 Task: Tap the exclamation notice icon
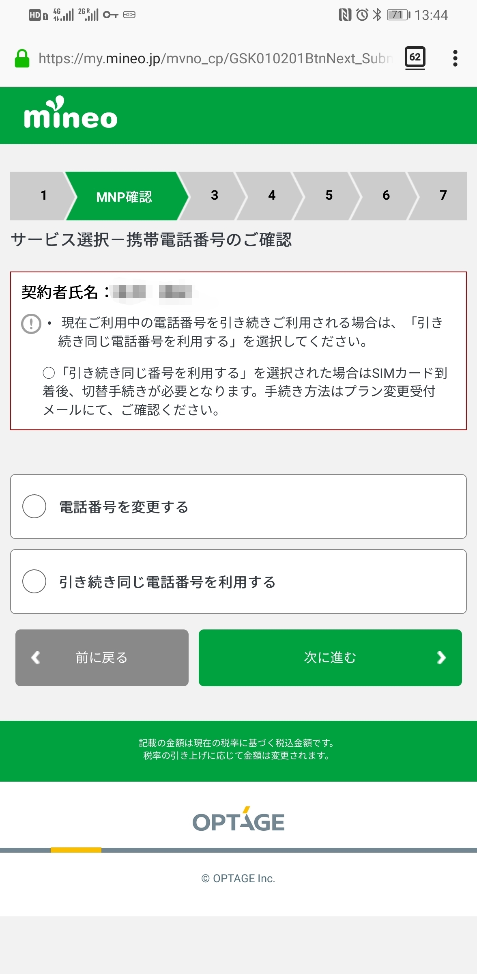coord(31,324)
